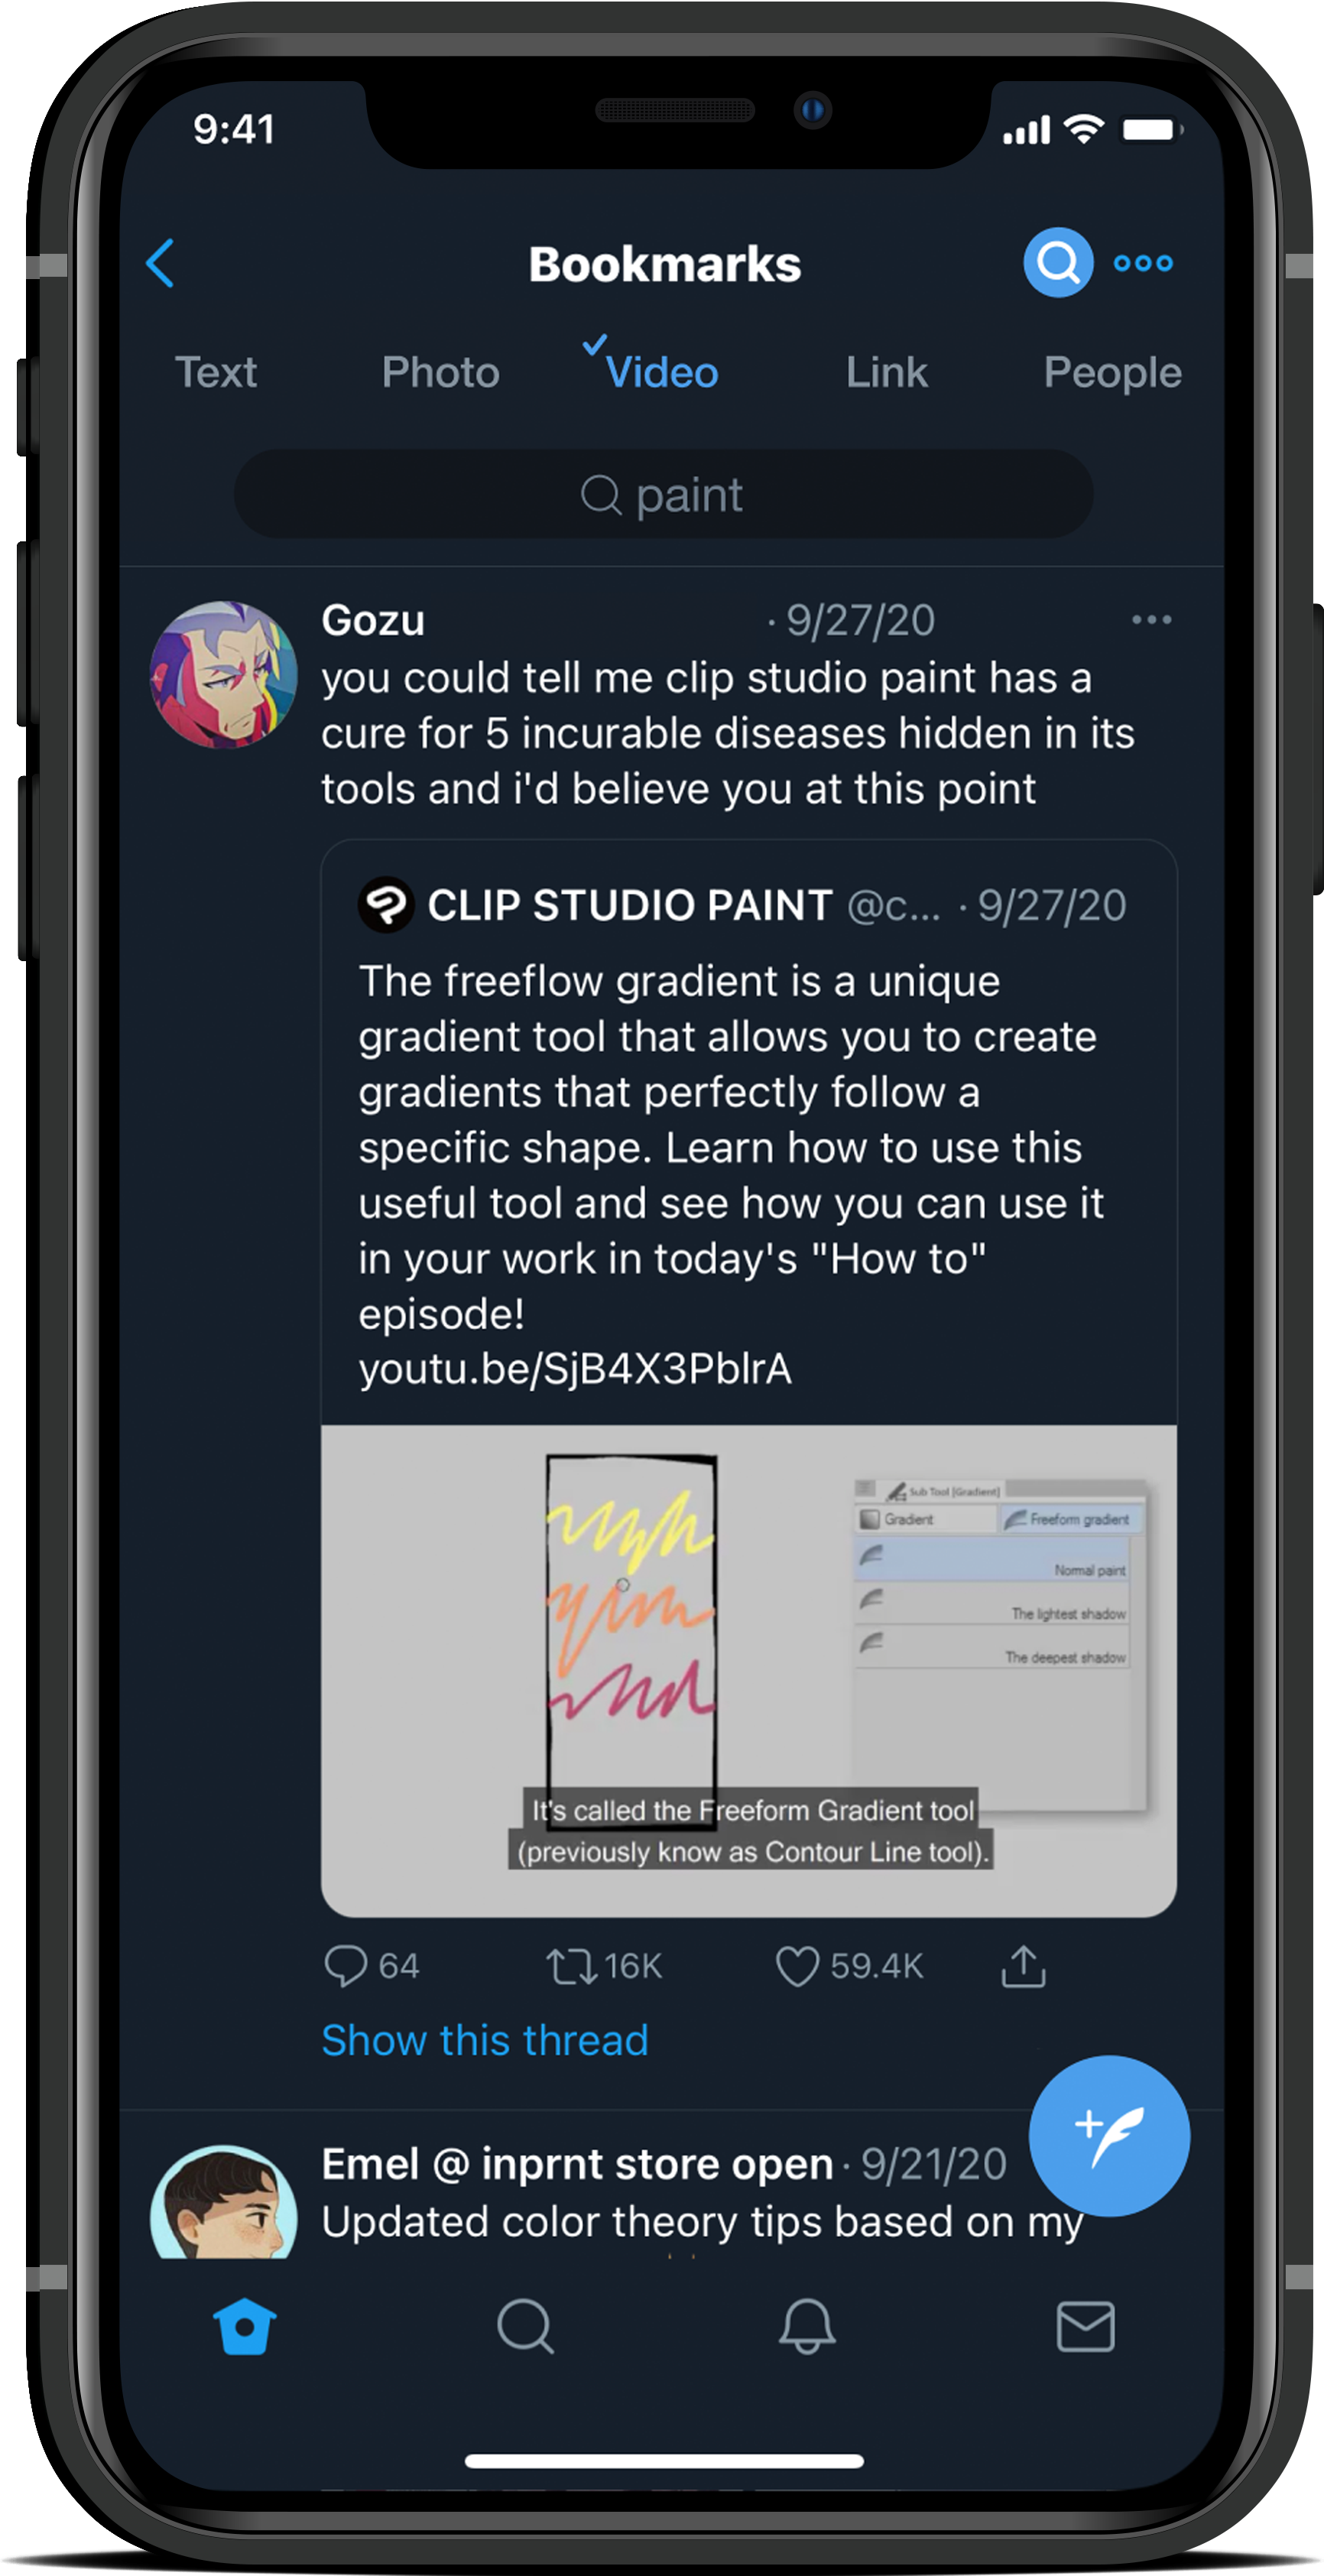This screenshot has height=2576, width=1324.
Task: Switch to the Photo filter tab
Action: [x=440, y=372]
